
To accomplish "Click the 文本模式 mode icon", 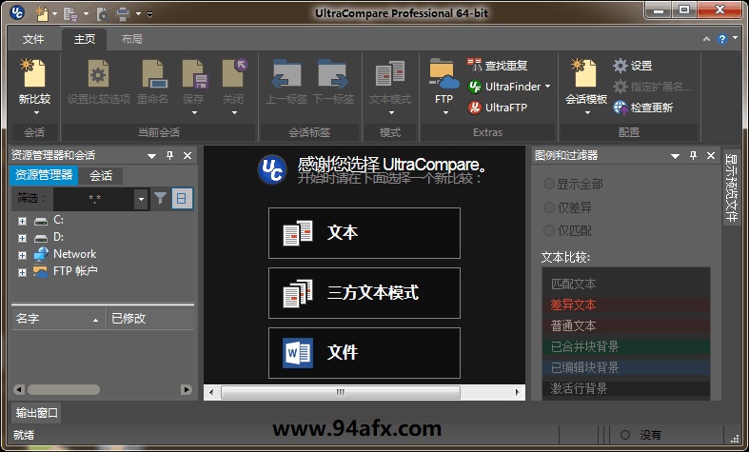I will coord(390,73).
